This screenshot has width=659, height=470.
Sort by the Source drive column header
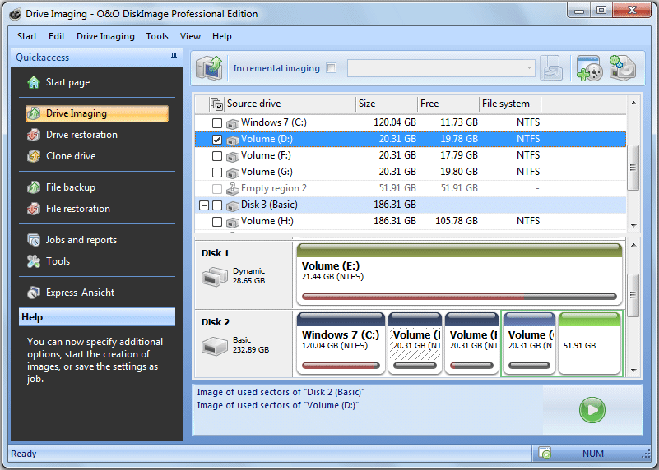click(x=290, y=104)
